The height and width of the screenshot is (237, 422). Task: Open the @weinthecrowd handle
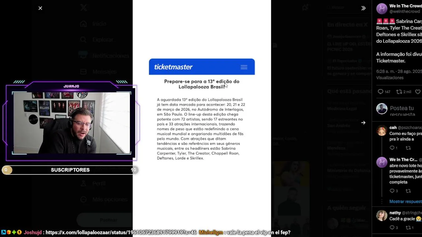click(x=406, y=12)
